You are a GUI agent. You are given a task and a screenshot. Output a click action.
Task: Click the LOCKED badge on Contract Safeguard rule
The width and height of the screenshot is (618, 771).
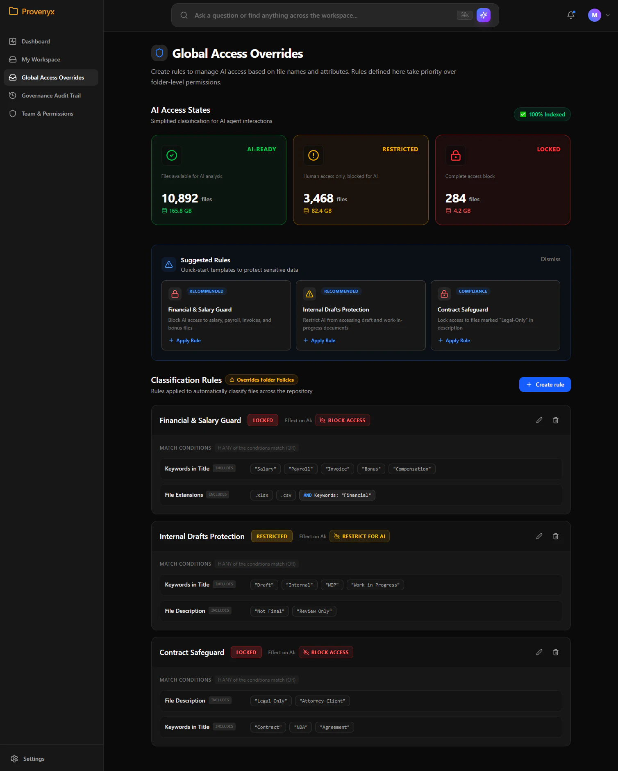[x=246, y=652]
